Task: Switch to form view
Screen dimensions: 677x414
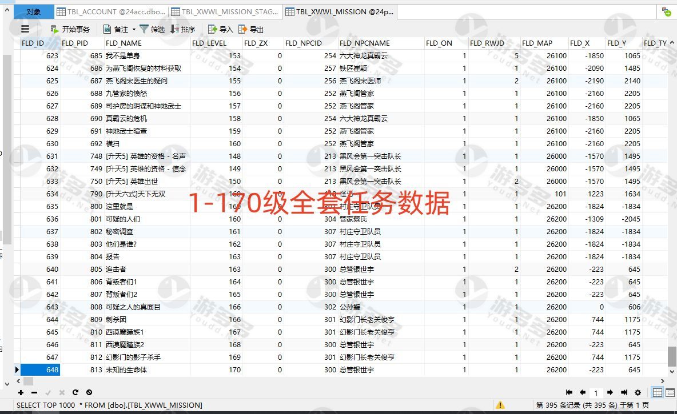Action: click(670, 392)
